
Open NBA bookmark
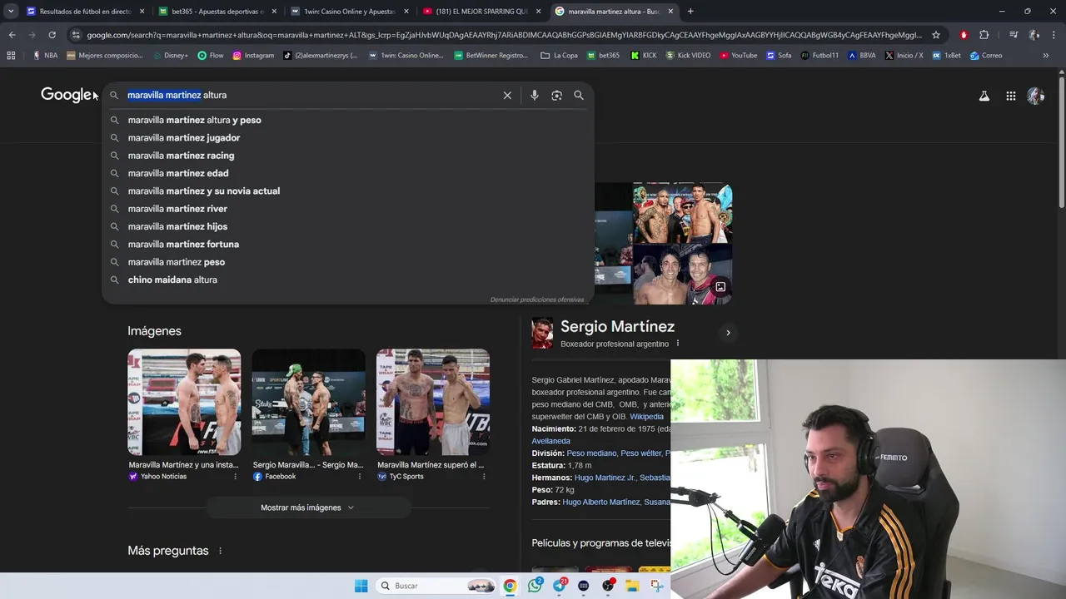pos(45,56)
